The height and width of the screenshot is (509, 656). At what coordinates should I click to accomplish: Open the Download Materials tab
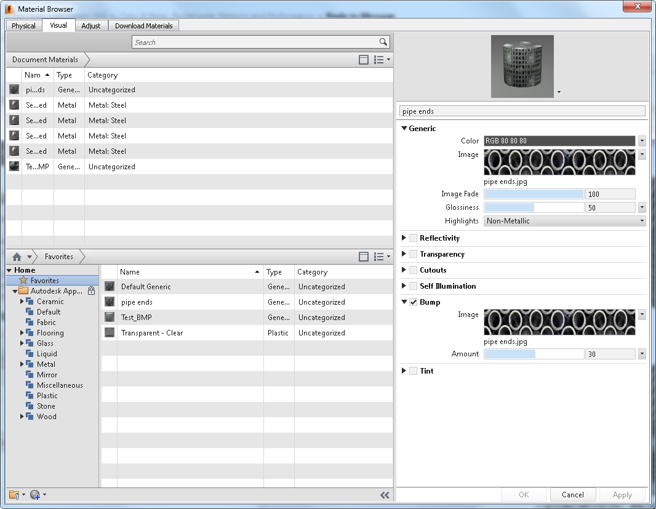point(143,25)
